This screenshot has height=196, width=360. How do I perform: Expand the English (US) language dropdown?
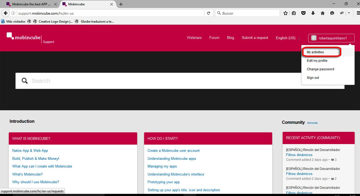point(288,38)
